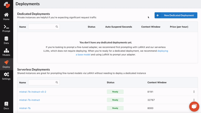The width and height of the screenshot is (201, 113).
Task: Click the New Dedicated Deployment button
Action: (x=176, y=15)
